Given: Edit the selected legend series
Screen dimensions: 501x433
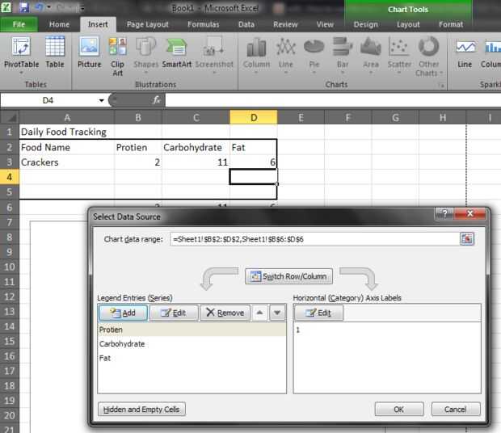Looking at the screenshot, I should click(x=174, y=313).
